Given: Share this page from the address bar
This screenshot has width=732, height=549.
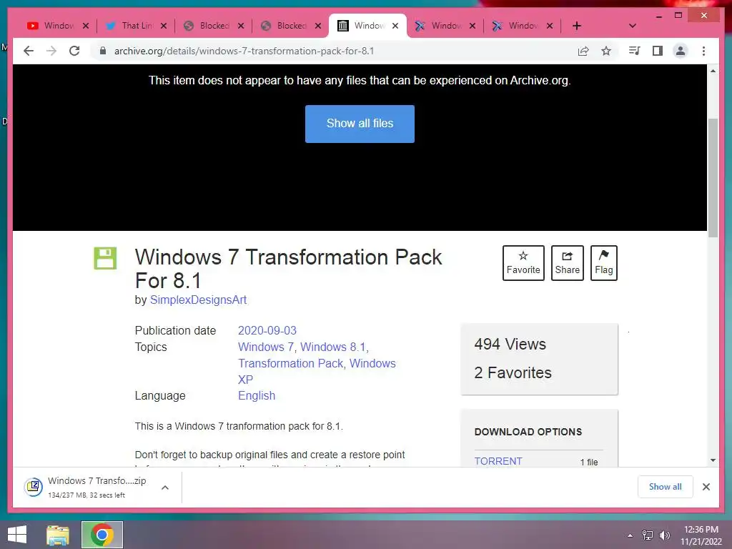Looking at the screenshot, I should point(583,51).
